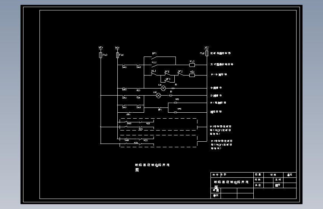Click the FU3 label text
323x209 pixels.
105,55
